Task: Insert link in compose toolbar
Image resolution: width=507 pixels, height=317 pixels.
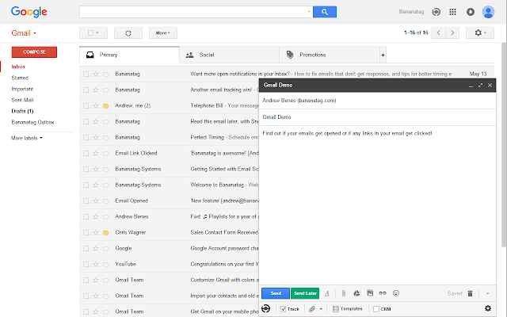Action: click(383, 293)
